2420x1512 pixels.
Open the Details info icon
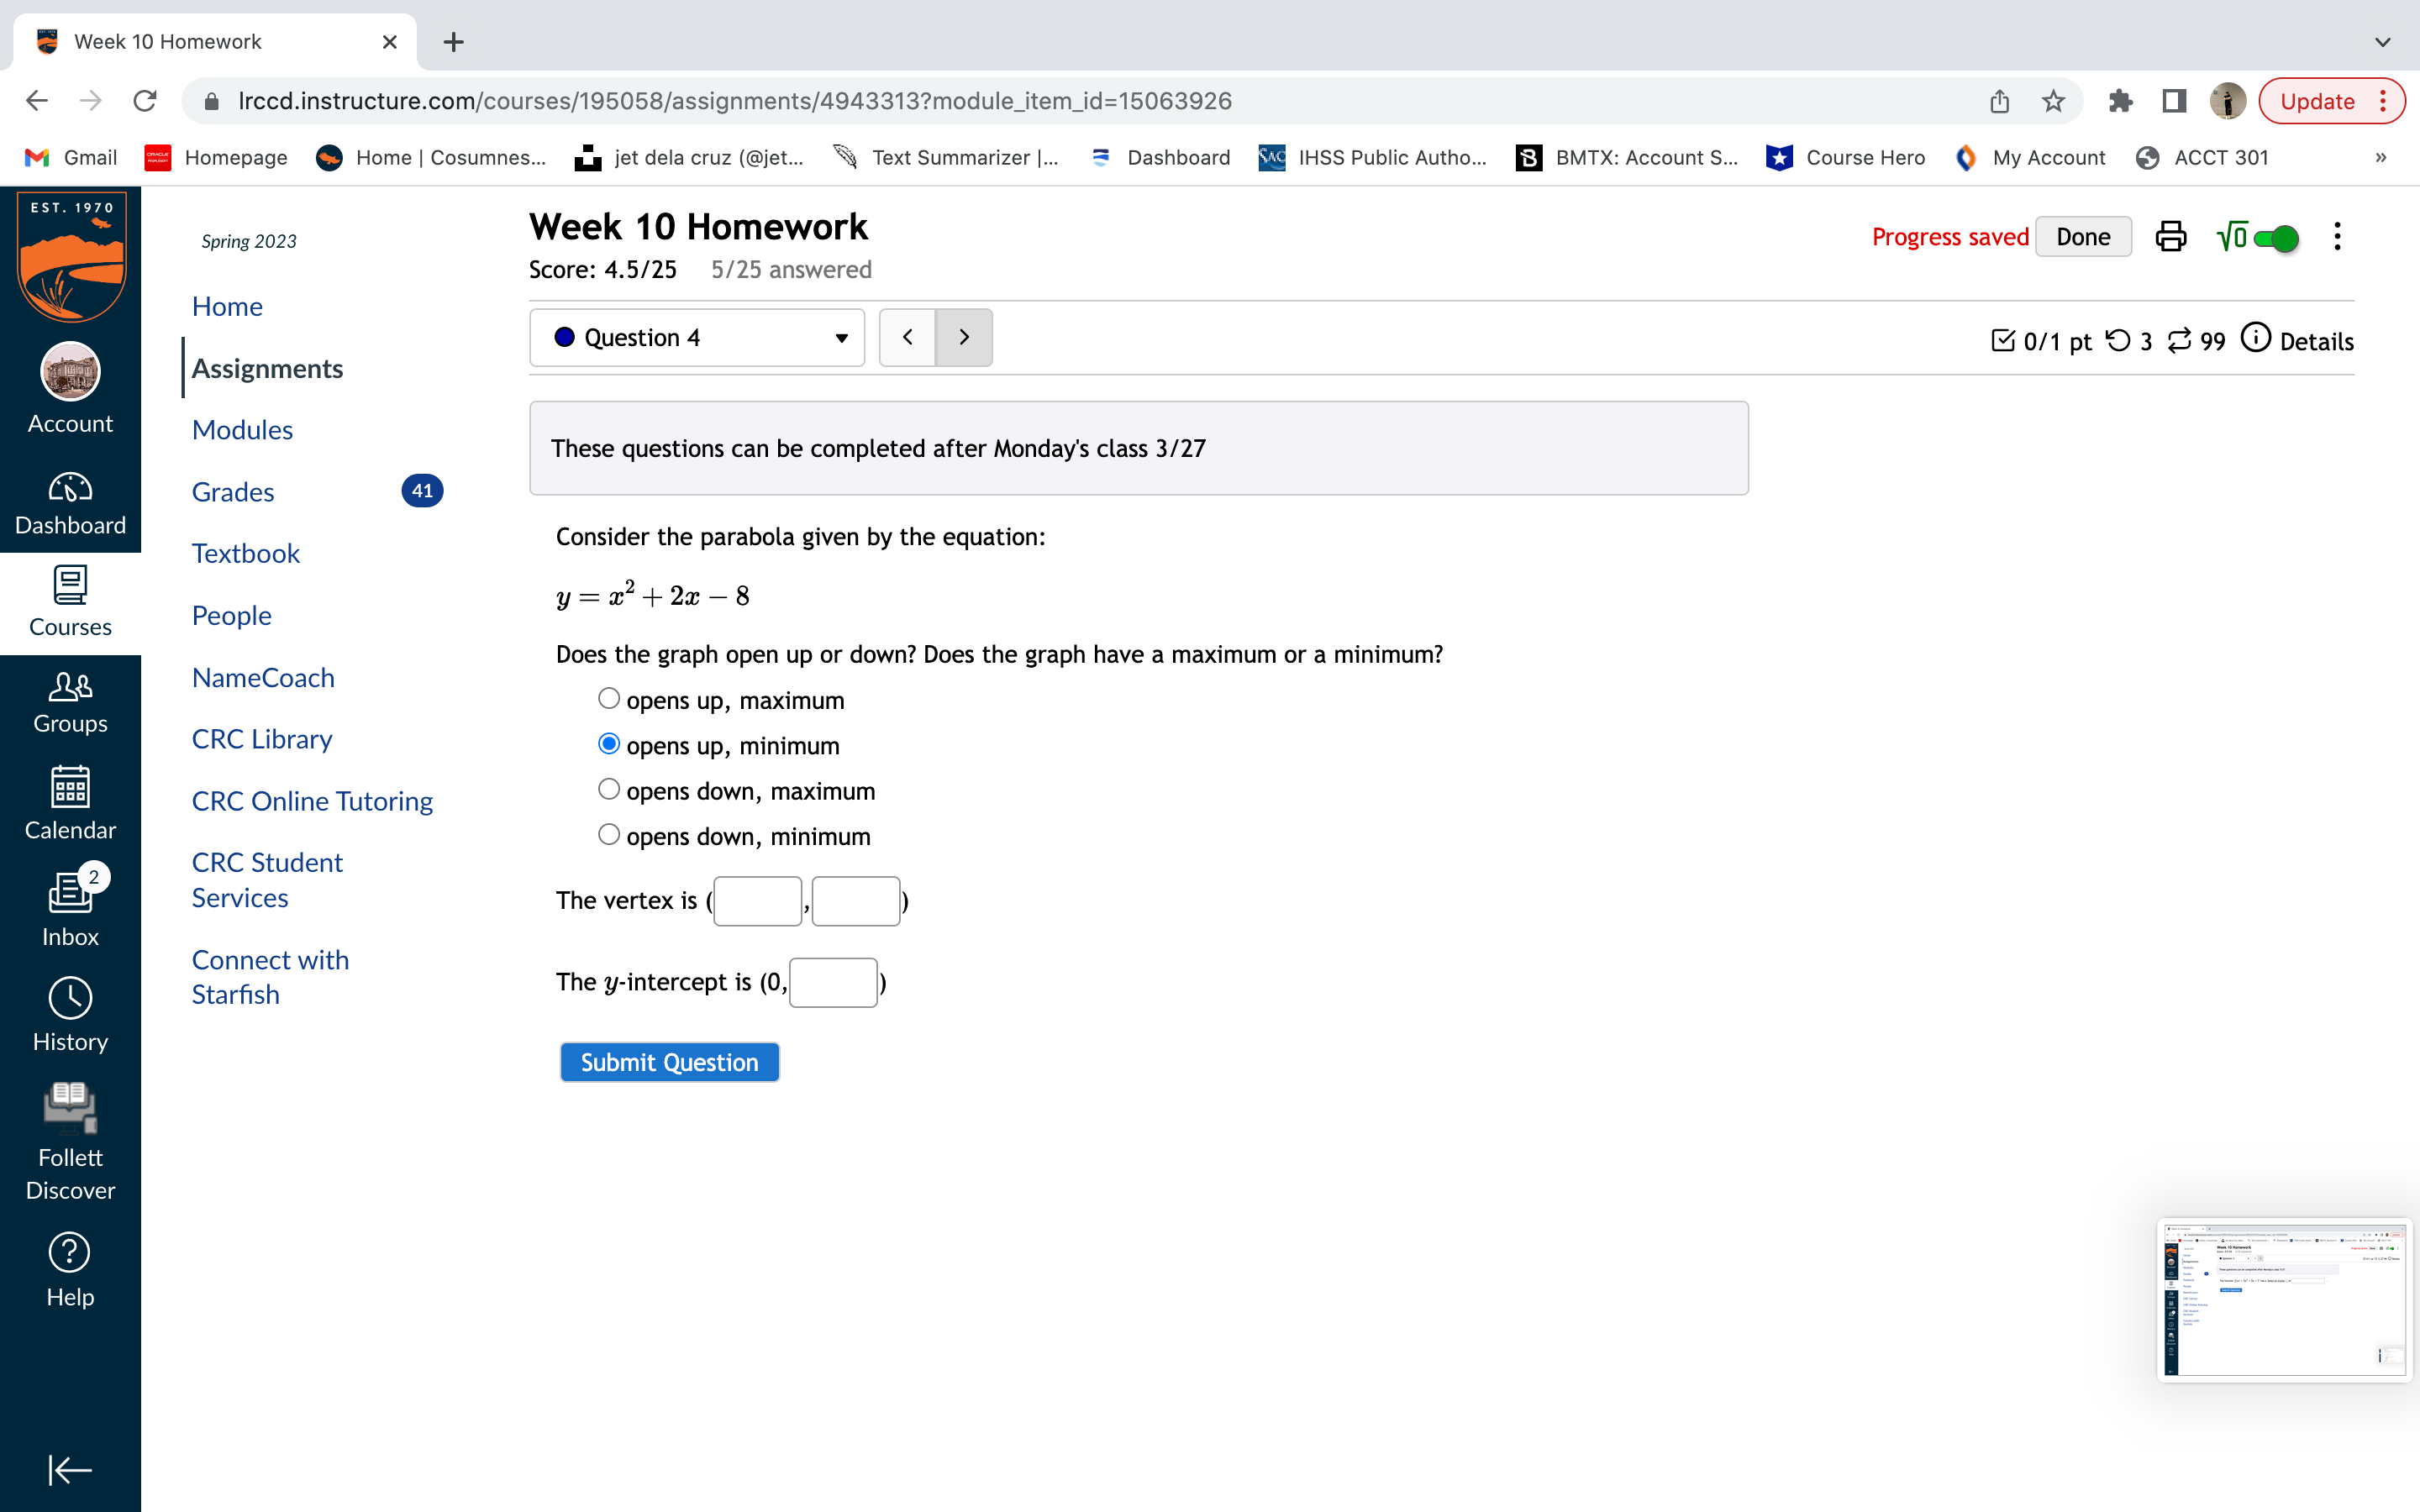pyautogui.click(x=2256, y=339)
